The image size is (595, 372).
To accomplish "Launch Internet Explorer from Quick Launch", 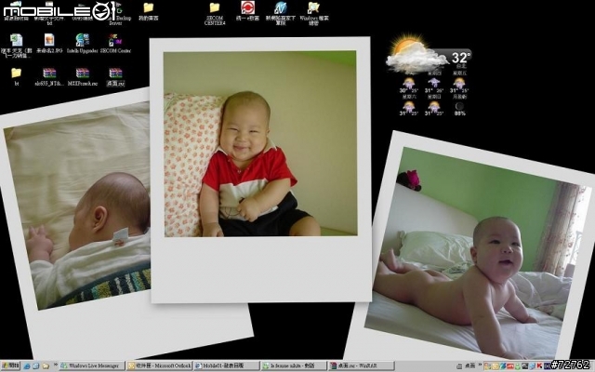I will (x=27, y=366).
